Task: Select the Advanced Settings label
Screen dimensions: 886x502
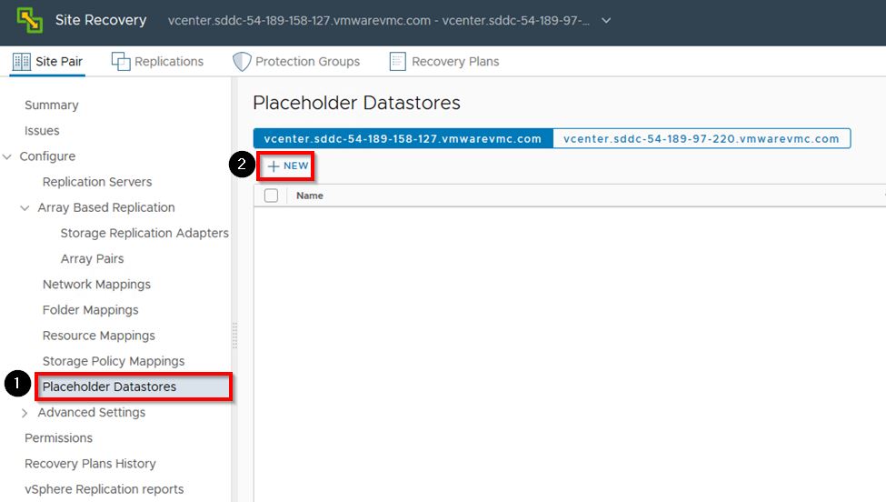Action: (92, 413)
